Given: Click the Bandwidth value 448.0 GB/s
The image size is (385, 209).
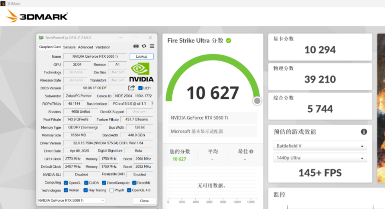Looking at the screenshot, I should (136, 135).
